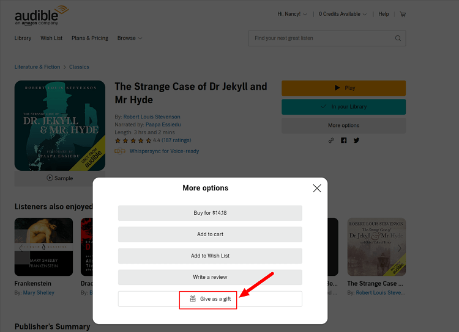Open narrator Paapa Essiedu link
This screenshot has height=332, width=459.
[163, 125]
